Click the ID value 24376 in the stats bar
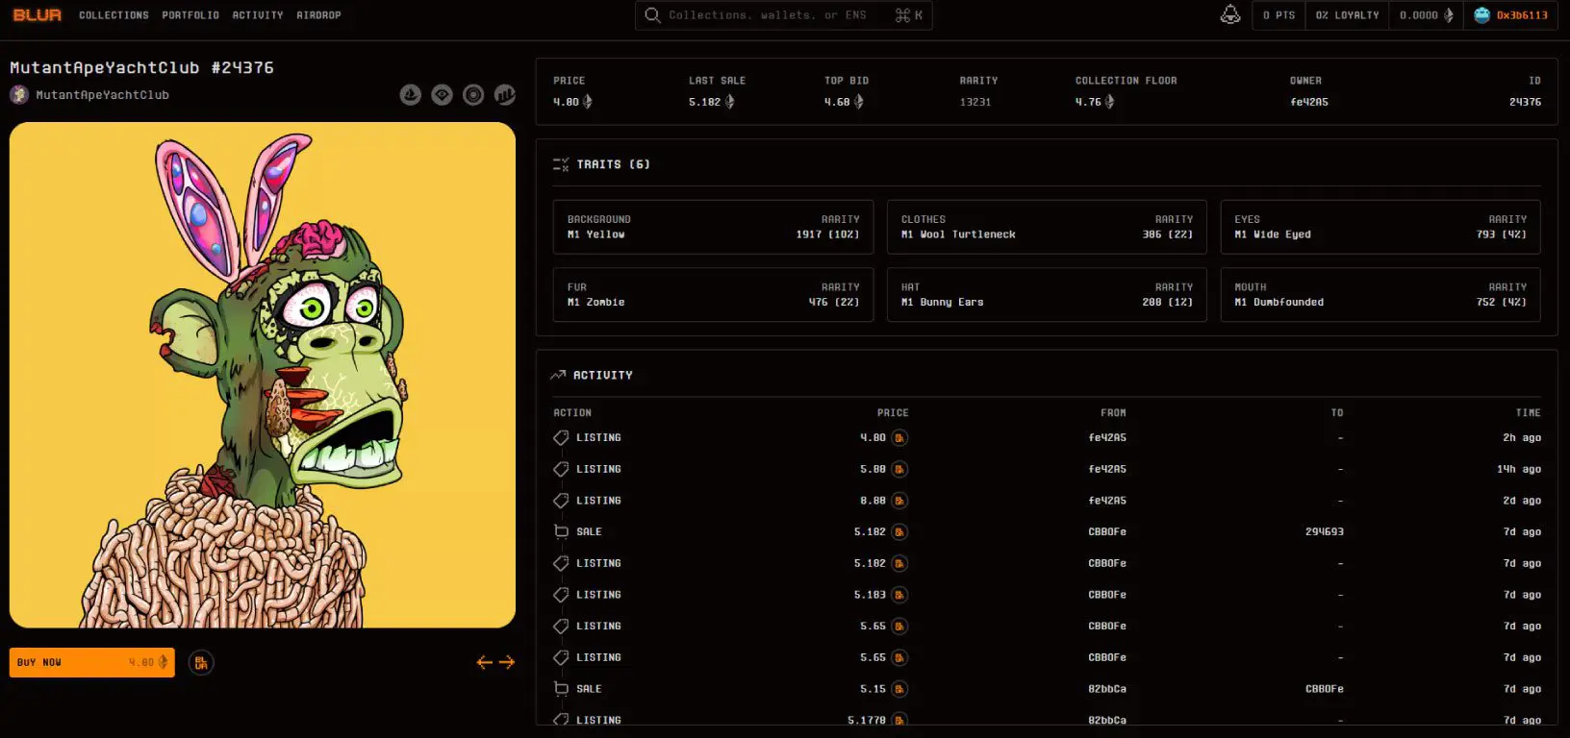1570x738 pixels. [1525, 102]
